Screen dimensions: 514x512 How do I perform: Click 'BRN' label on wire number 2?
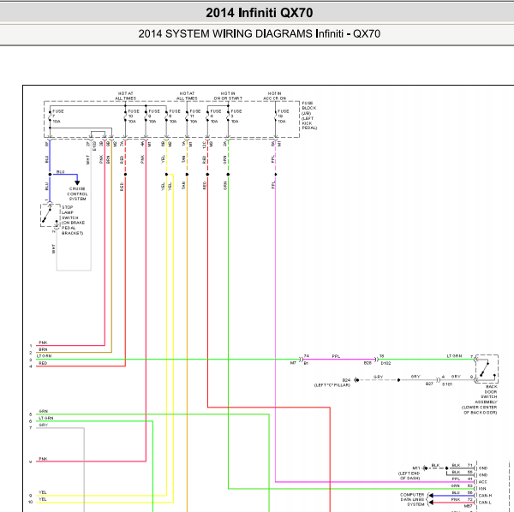point(43,349)
